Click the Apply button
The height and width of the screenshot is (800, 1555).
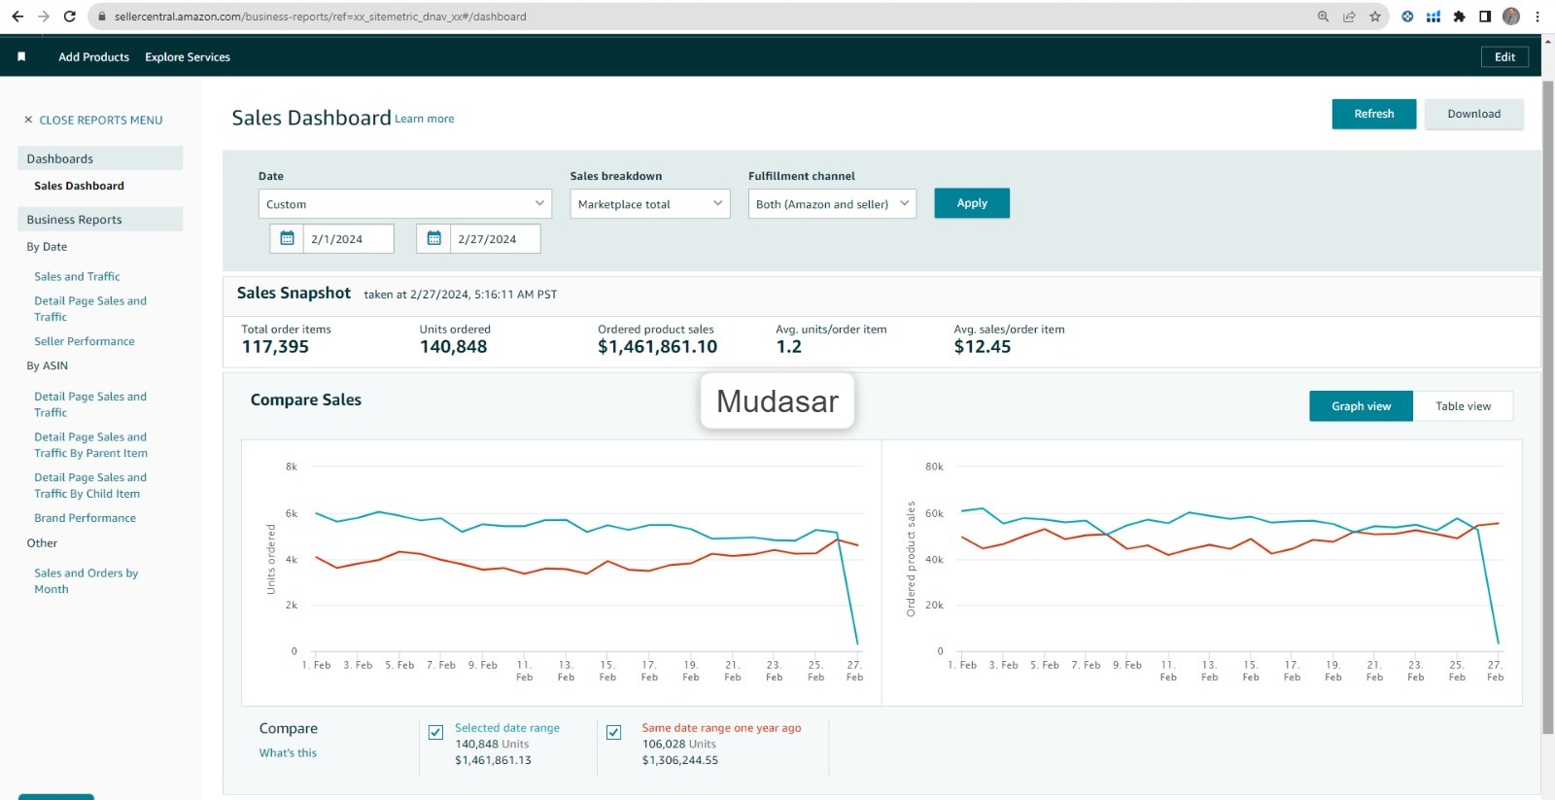coord(971,203)
